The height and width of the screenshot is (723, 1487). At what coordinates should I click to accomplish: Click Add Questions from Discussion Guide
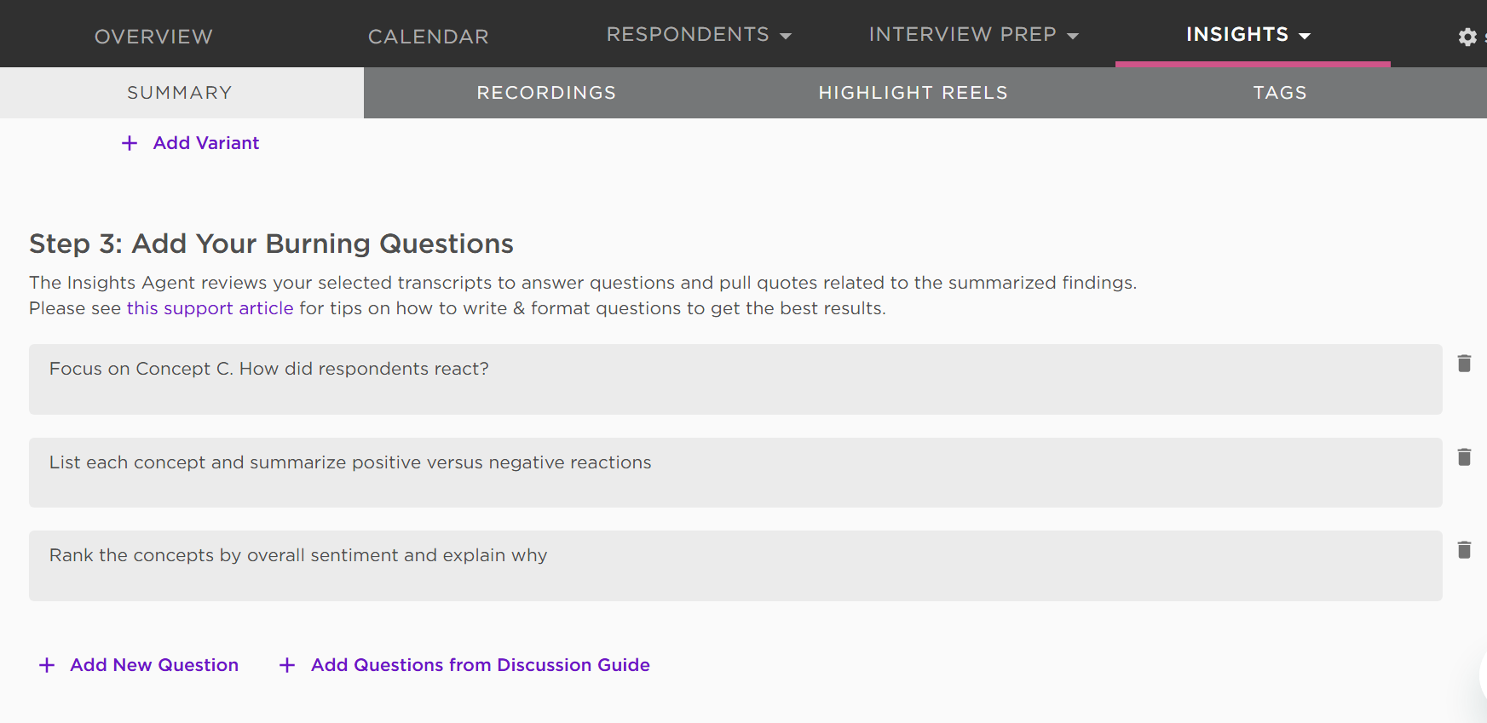pyautogui.click(x=481, y=665)
